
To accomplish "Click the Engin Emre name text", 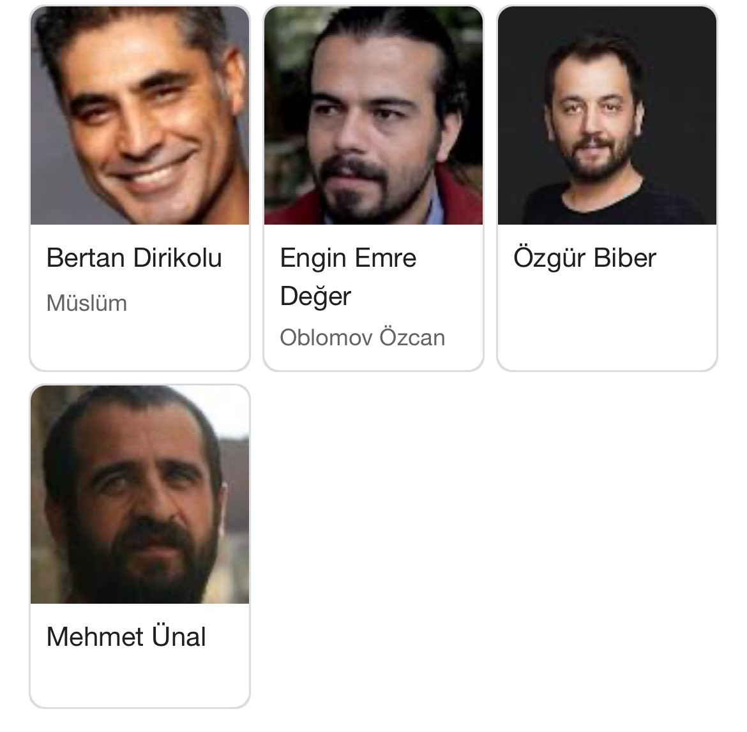I will tap(348, 260).
